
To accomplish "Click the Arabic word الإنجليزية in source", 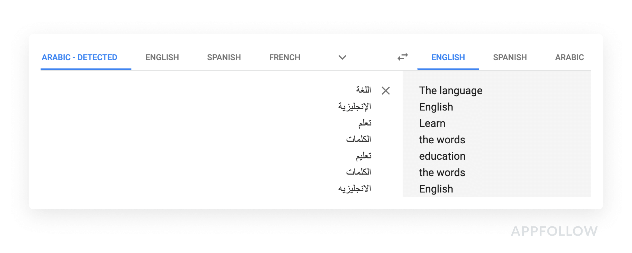I will pyautogui.click(x=355, y=107).
